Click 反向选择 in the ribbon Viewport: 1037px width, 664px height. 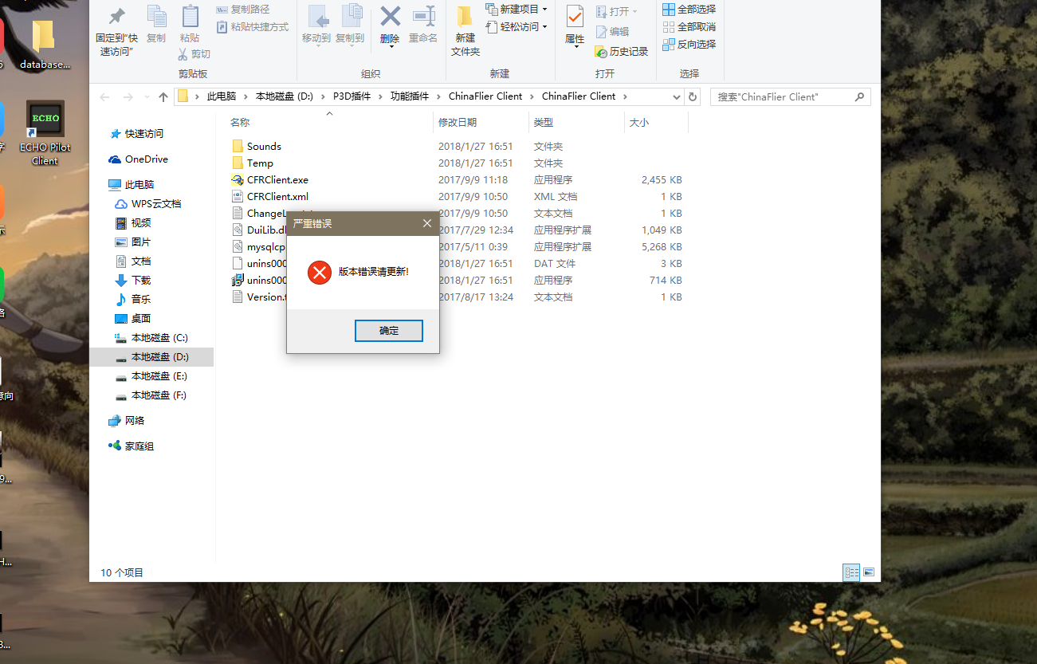tap(689, 44)
